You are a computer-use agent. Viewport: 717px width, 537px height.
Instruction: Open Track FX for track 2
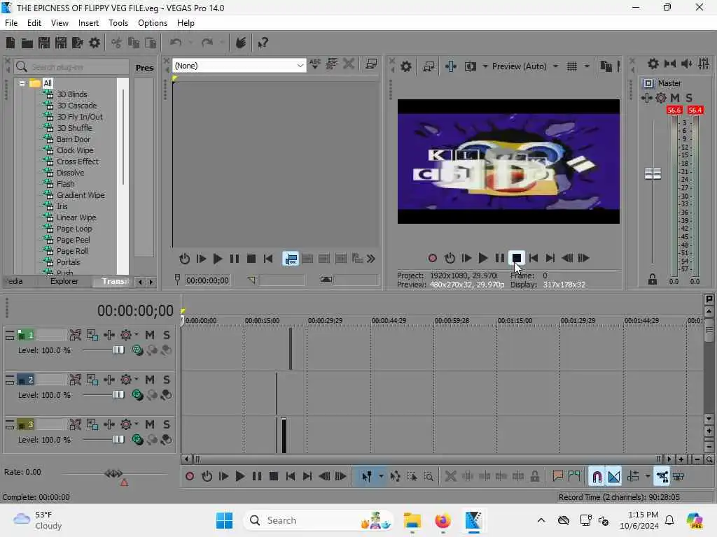pyautogui.click(x=109, y=380)
